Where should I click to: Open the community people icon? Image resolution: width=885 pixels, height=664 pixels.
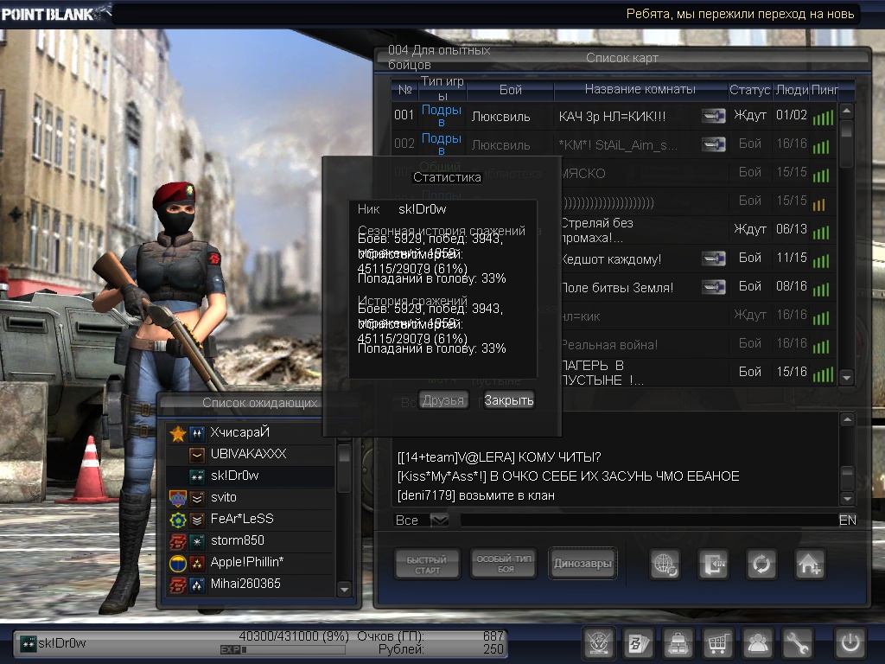[x=757, y=643]
